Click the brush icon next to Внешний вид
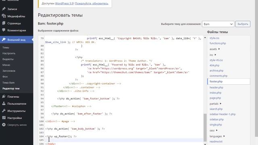The image size is (258, 145). 4,39
